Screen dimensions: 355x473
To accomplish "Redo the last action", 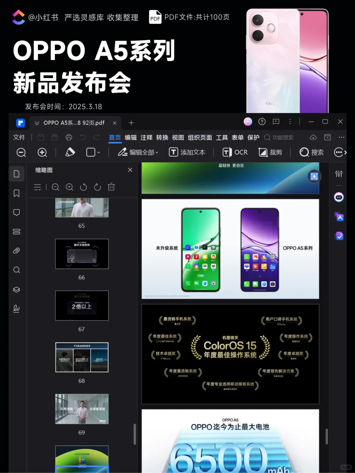I will (97, 137).
